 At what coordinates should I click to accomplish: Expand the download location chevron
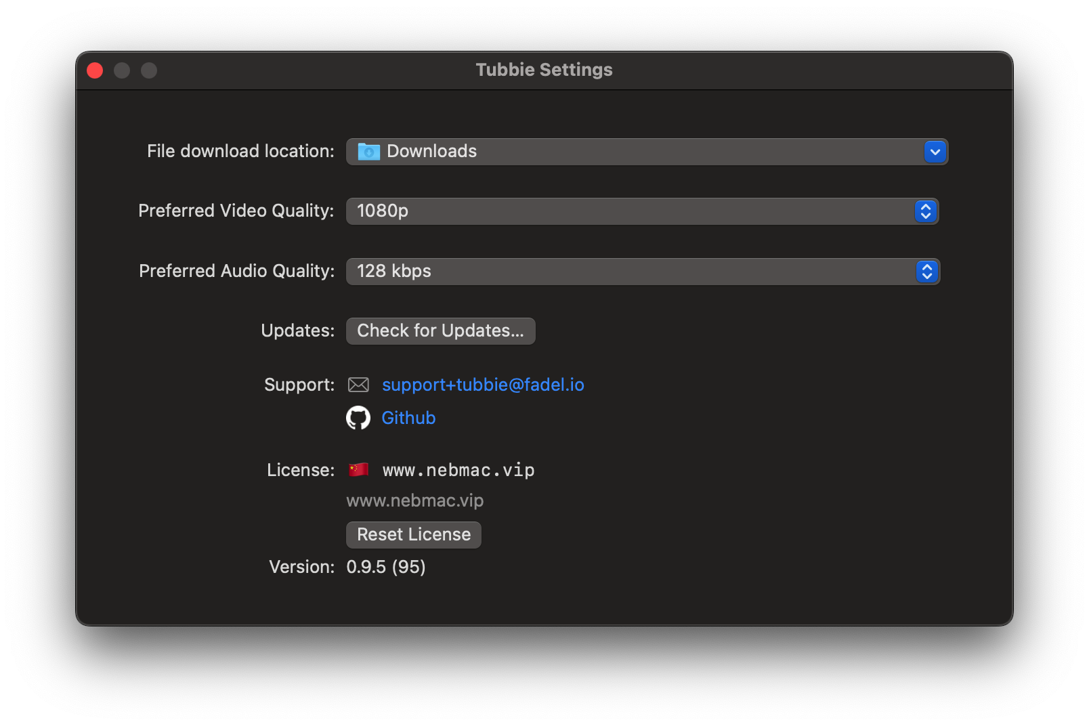[x=935, y=152]
